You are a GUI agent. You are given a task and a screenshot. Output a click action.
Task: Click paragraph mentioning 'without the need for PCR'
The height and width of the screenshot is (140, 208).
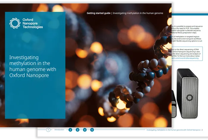pos(187,29)
